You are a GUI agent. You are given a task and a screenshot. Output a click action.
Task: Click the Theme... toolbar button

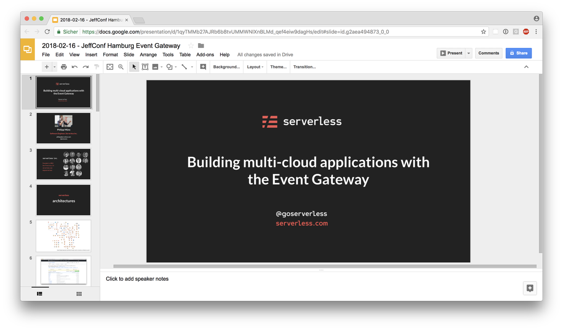pos(278,67)
